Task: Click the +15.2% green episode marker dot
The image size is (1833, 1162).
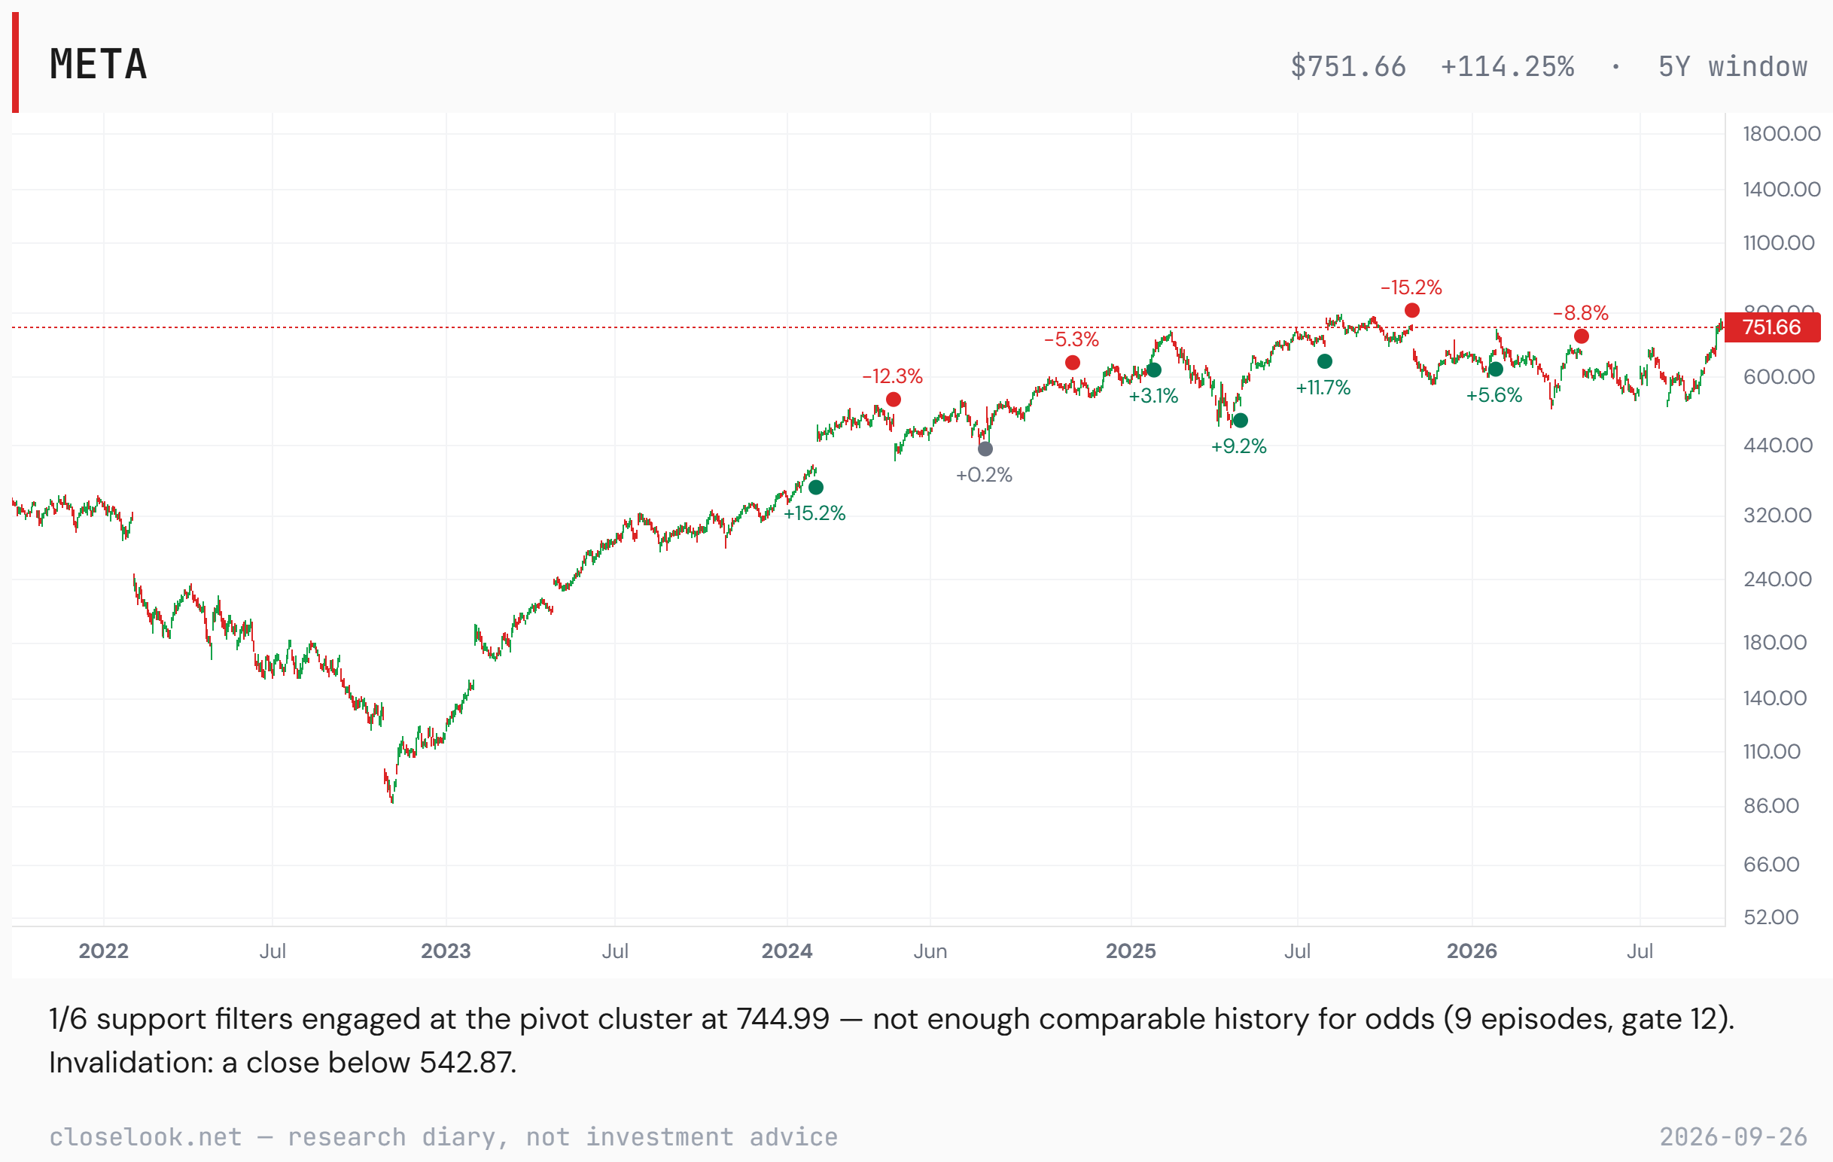Action: [816, 488]
